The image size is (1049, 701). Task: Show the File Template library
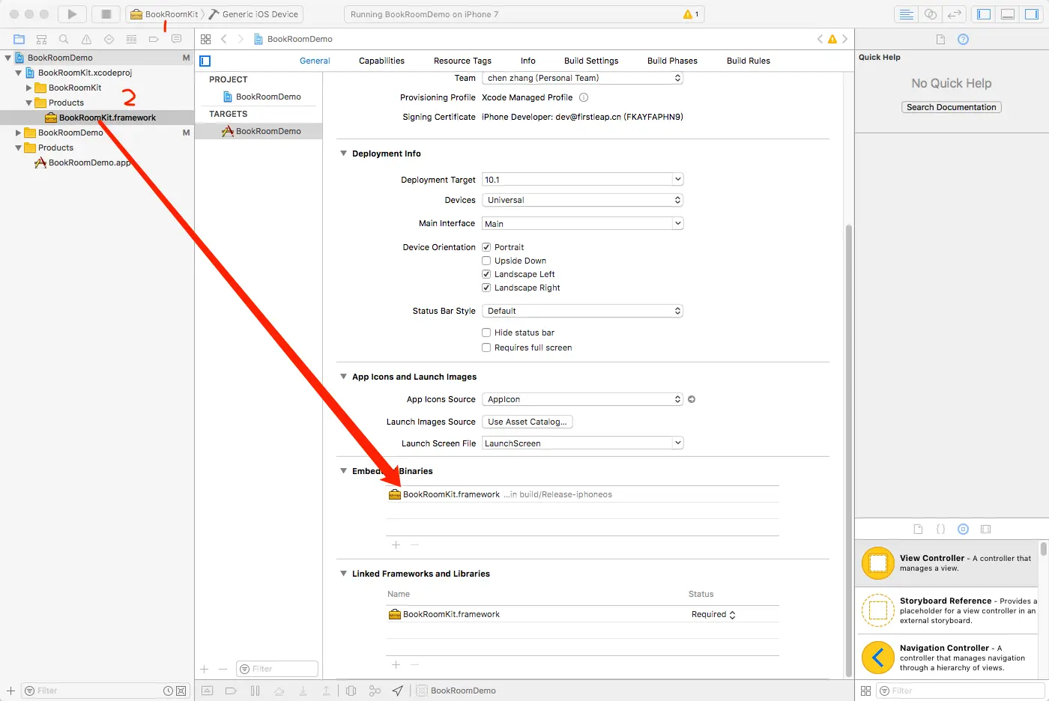point(918,529)
